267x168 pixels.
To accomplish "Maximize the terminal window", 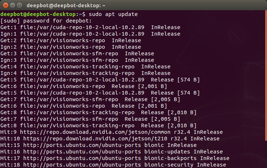I will [20, 5].
